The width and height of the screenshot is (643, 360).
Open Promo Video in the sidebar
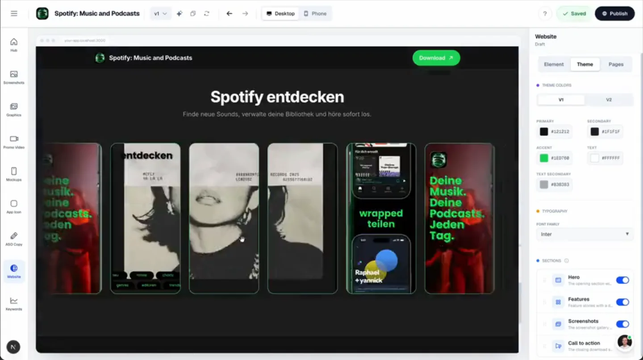point(14,142)
